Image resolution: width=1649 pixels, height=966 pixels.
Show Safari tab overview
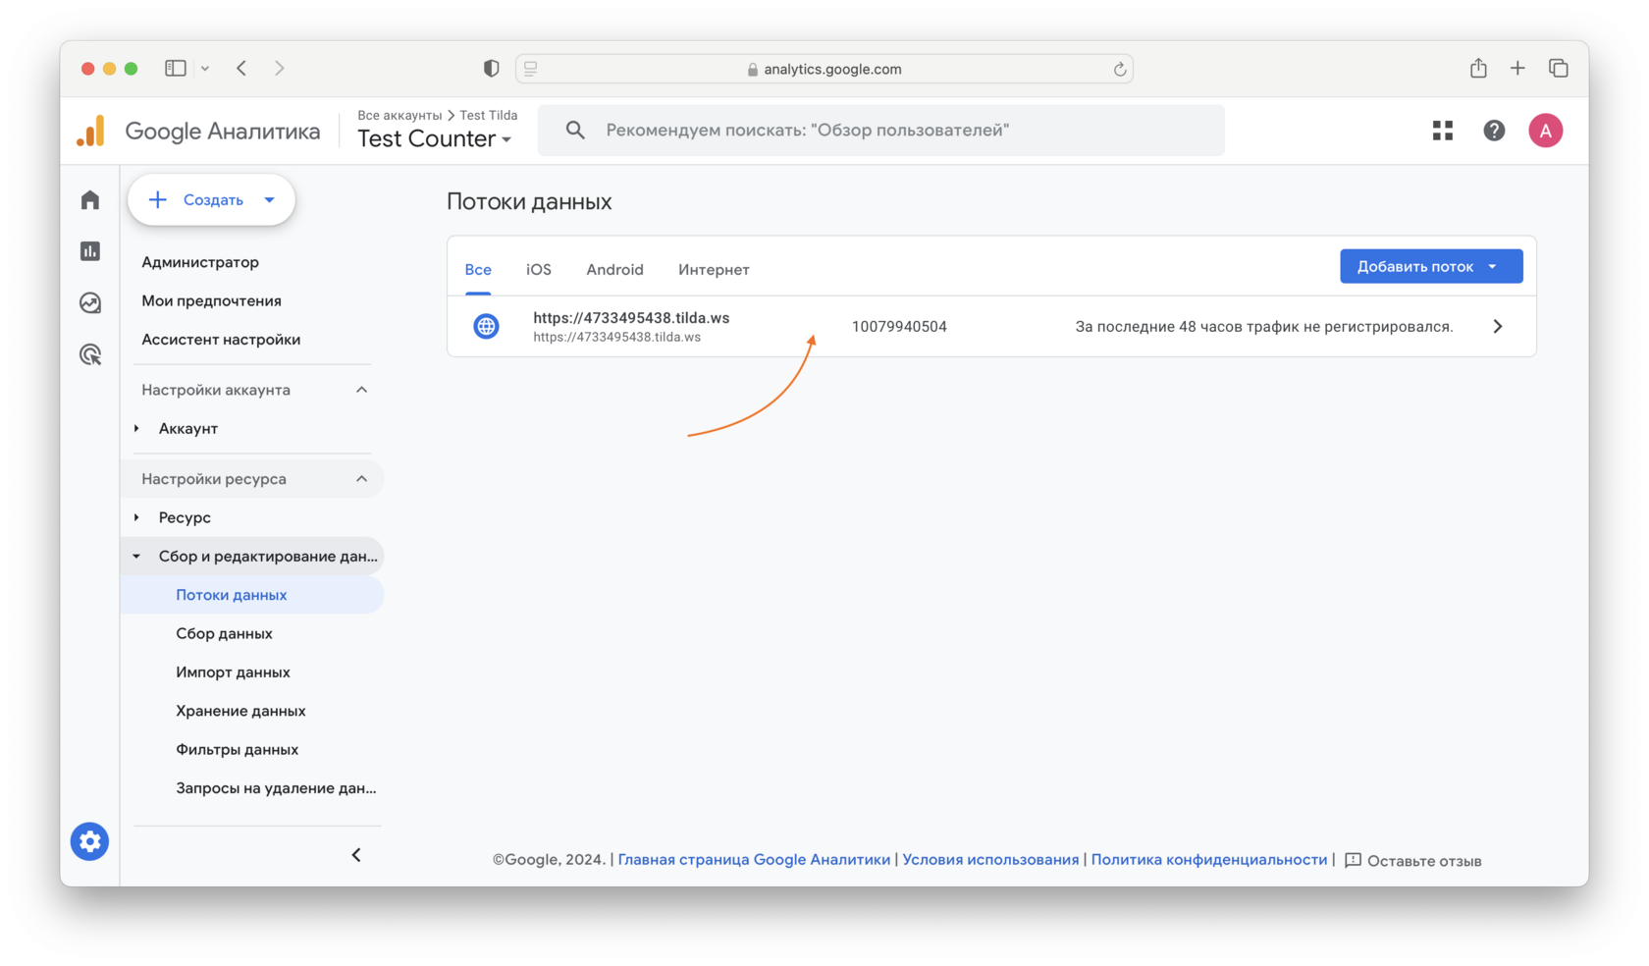(1558, 68)
